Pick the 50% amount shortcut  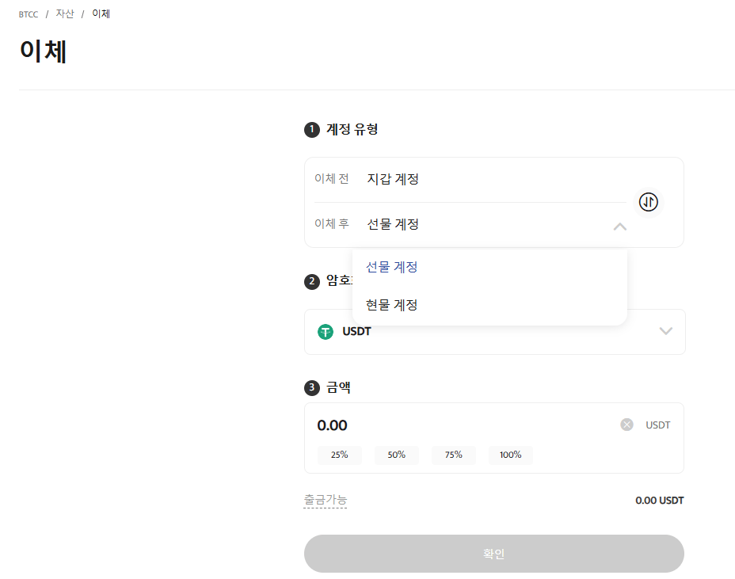pyautogui.click(x=396, y=455)
